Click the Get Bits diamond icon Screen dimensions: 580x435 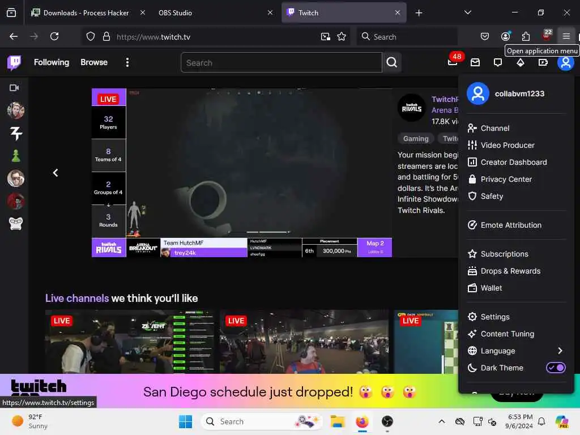coord(521,62)
